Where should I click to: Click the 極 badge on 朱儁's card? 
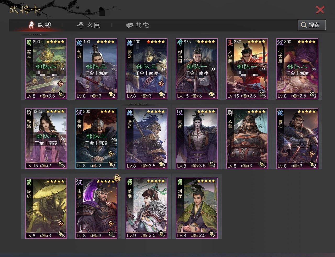click(x=117, y=178)
